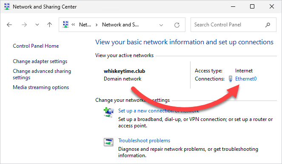Click the forward navigation arrow
Viewport: 282px width, 164px height.
[24, 25]
